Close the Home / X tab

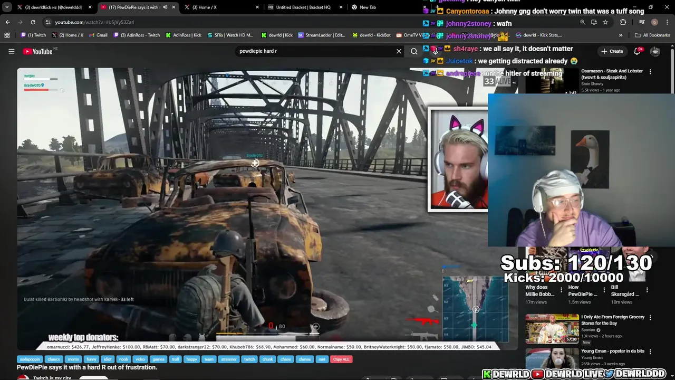[x=257, y=7]
